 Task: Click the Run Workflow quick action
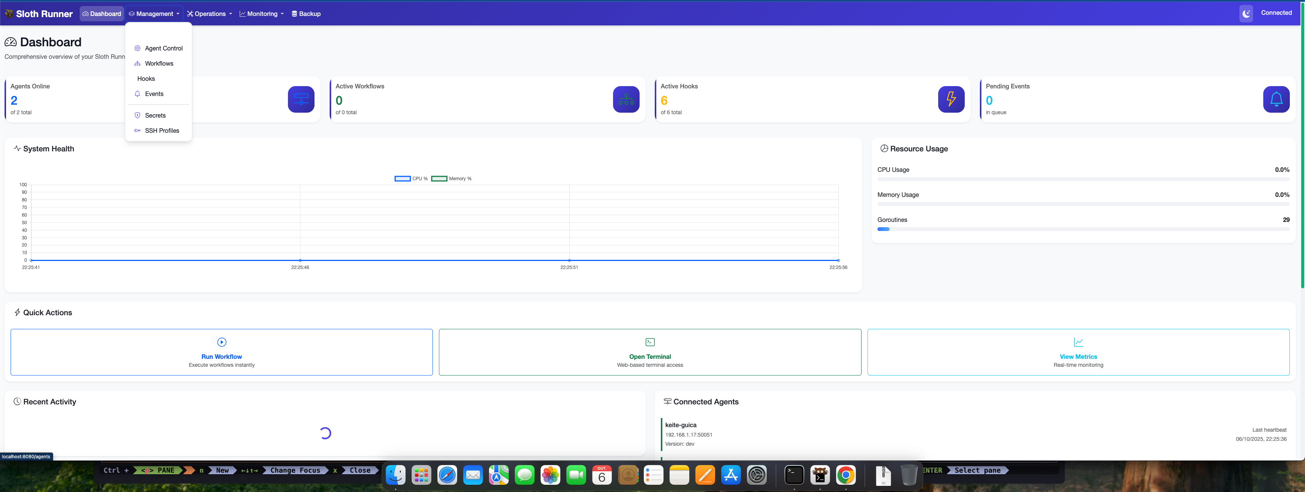pyautogui.click(x=222, y=352)
